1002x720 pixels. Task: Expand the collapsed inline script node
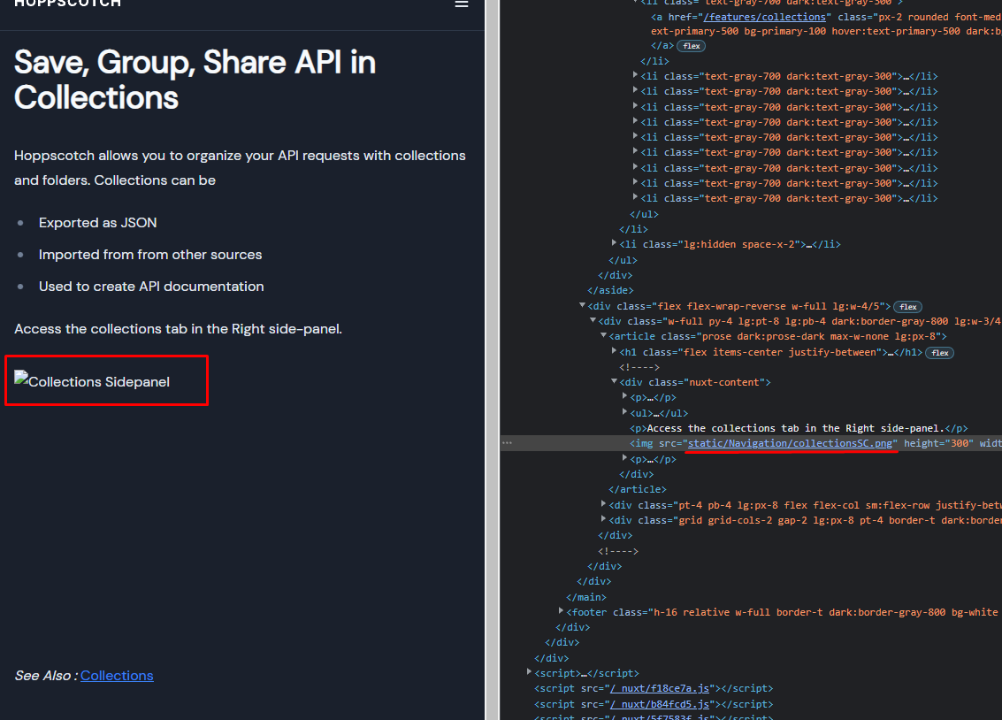pyautogui.click(x=529, y=672)
